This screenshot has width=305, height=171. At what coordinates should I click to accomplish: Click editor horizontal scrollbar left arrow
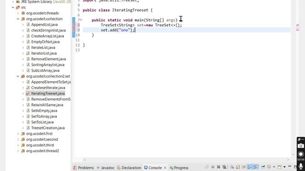coord(85,160)
